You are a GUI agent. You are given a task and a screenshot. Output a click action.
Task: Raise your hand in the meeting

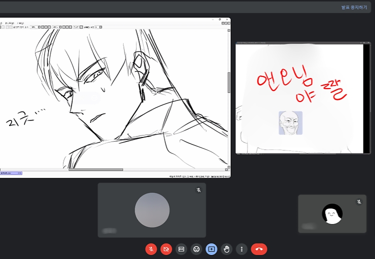(227, 248)
